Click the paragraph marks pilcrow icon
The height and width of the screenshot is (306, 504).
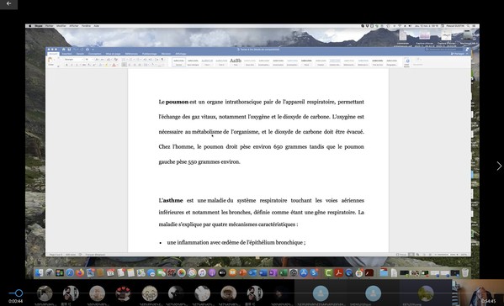[x=162, y=60]
